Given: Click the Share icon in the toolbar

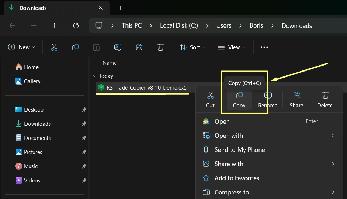Looking at the screenshot, I should click(139, 47).
